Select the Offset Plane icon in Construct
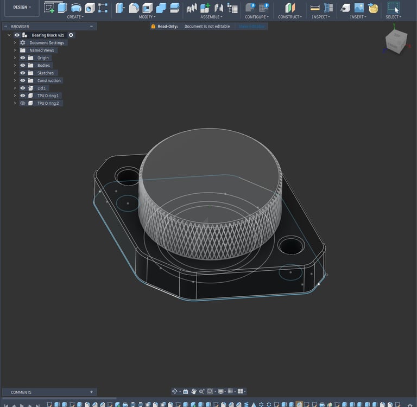 pyautogui.click(x=290, y=8)
